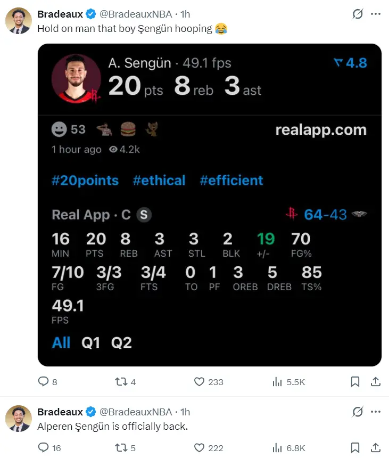The image size is (389, 458).
Task: Open Sengün's player headshot in the card
Action: (x=76, y=78)
